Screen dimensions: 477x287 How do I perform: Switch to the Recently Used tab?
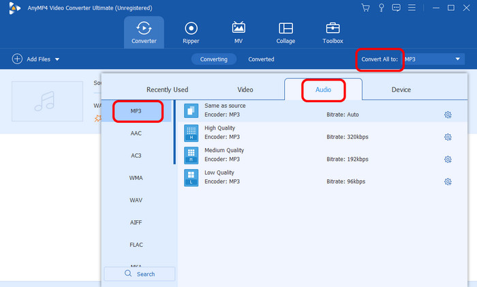(x=168, y=89)
